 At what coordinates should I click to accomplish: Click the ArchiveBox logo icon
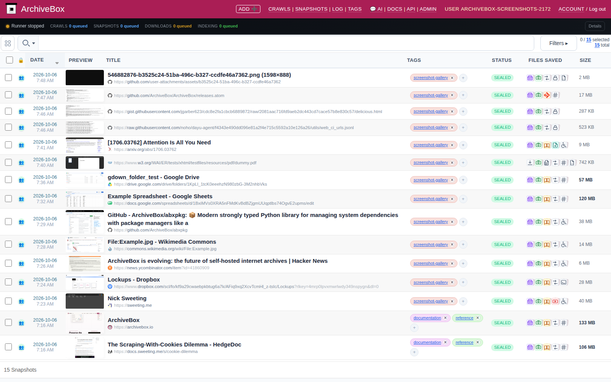pyautogui.click(x=11, y=9)
